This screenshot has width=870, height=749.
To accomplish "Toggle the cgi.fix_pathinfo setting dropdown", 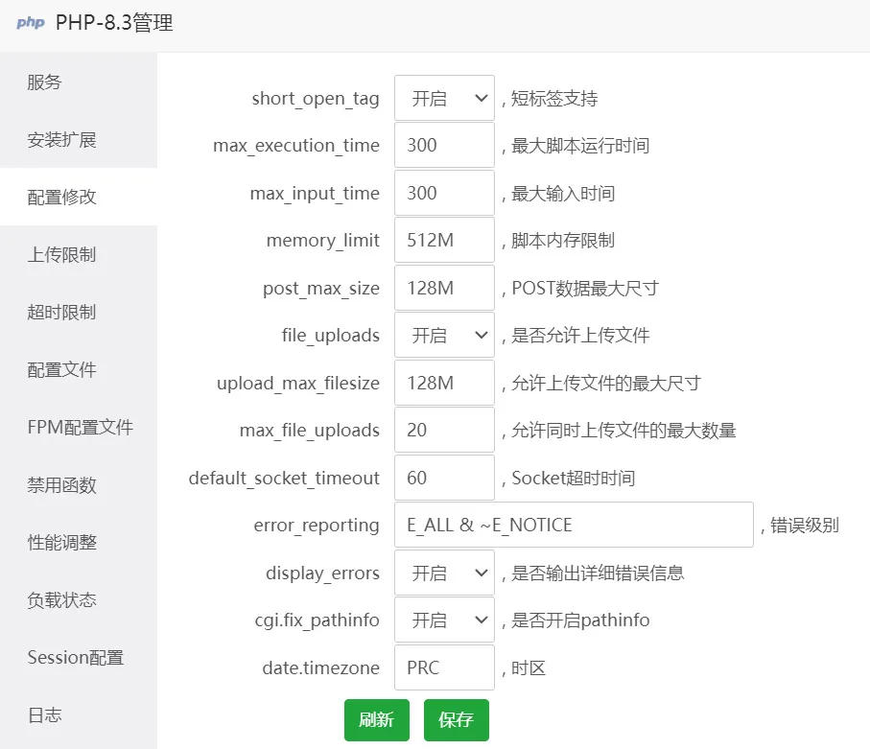I will [x=443, y=620].
